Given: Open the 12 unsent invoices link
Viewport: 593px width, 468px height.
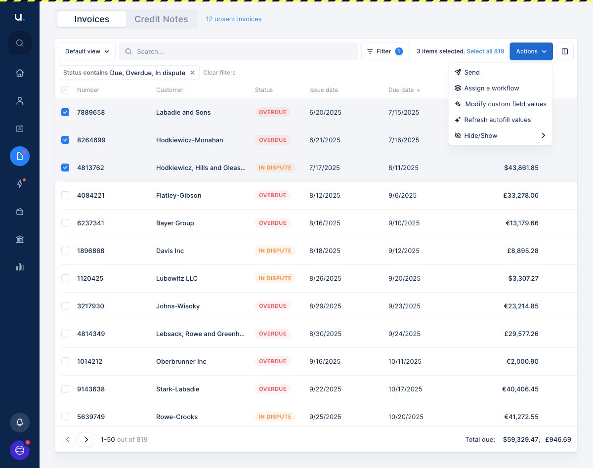Looking at the screenshot, I should pyautogui.click(x=234, y=19).
